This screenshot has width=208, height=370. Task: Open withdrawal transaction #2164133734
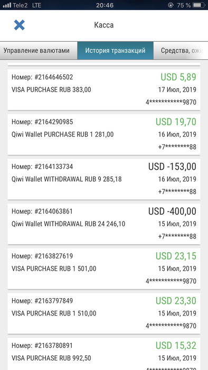(104, 179)
